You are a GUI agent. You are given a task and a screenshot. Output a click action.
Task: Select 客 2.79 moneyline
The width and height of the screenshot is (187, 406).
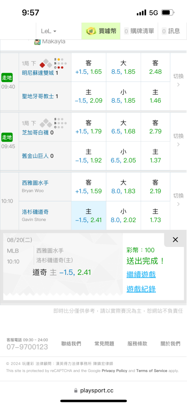coord(155,127)
